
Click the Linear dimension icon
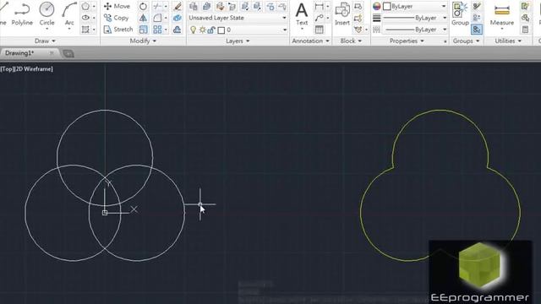tap(320, 6)
